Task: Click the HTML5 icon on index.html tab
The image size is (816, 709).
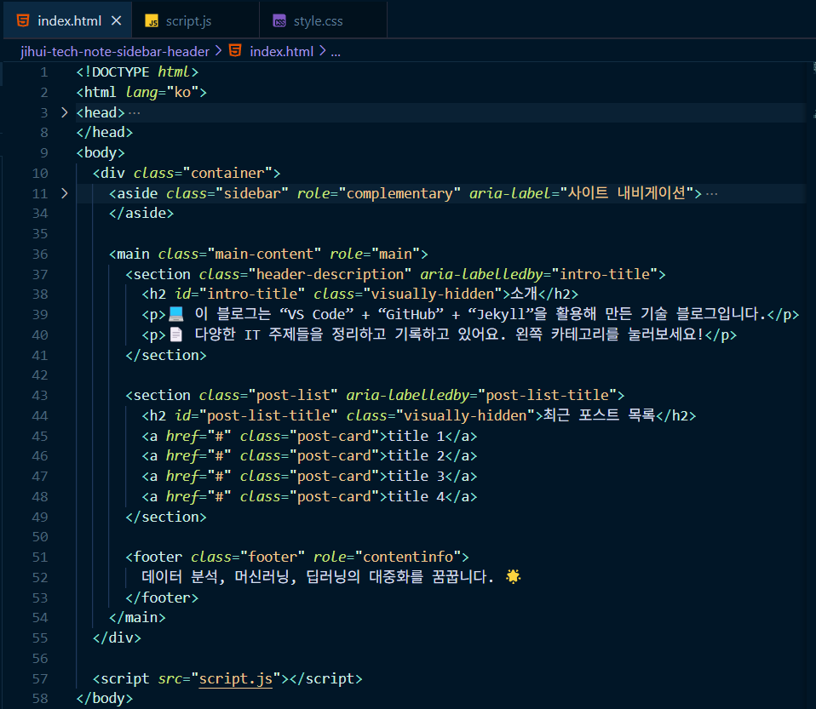Action: [x=23, y=20]
